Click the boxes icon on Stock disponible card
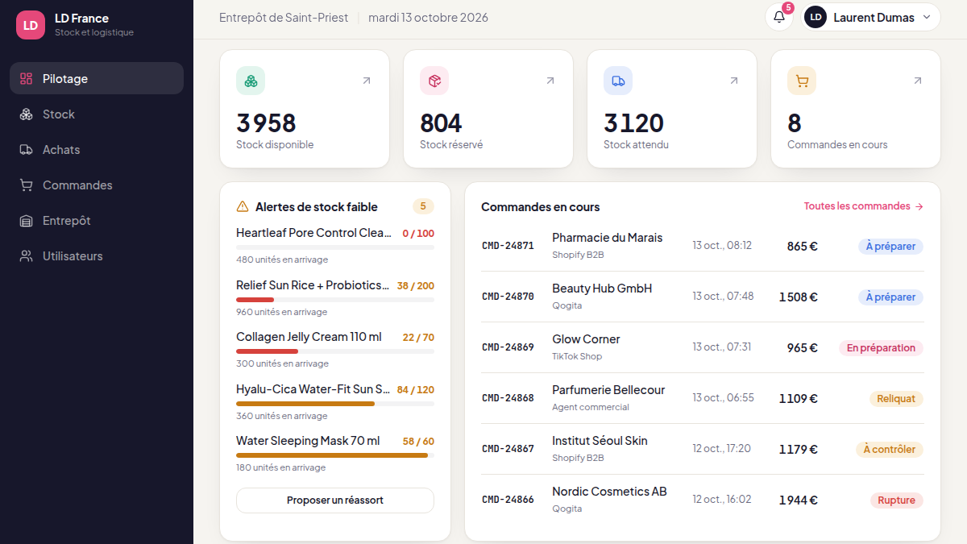Screen dimensions: 967x544 pyautogui.click(x=251, y=81)
